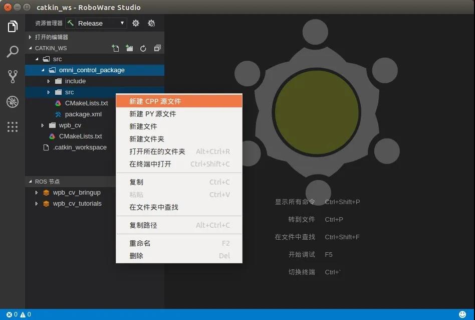Image resolution: width=475 pixels, height=320 pixels.
Task: Open the Debug view in activity bar
Action: point(13,102)
